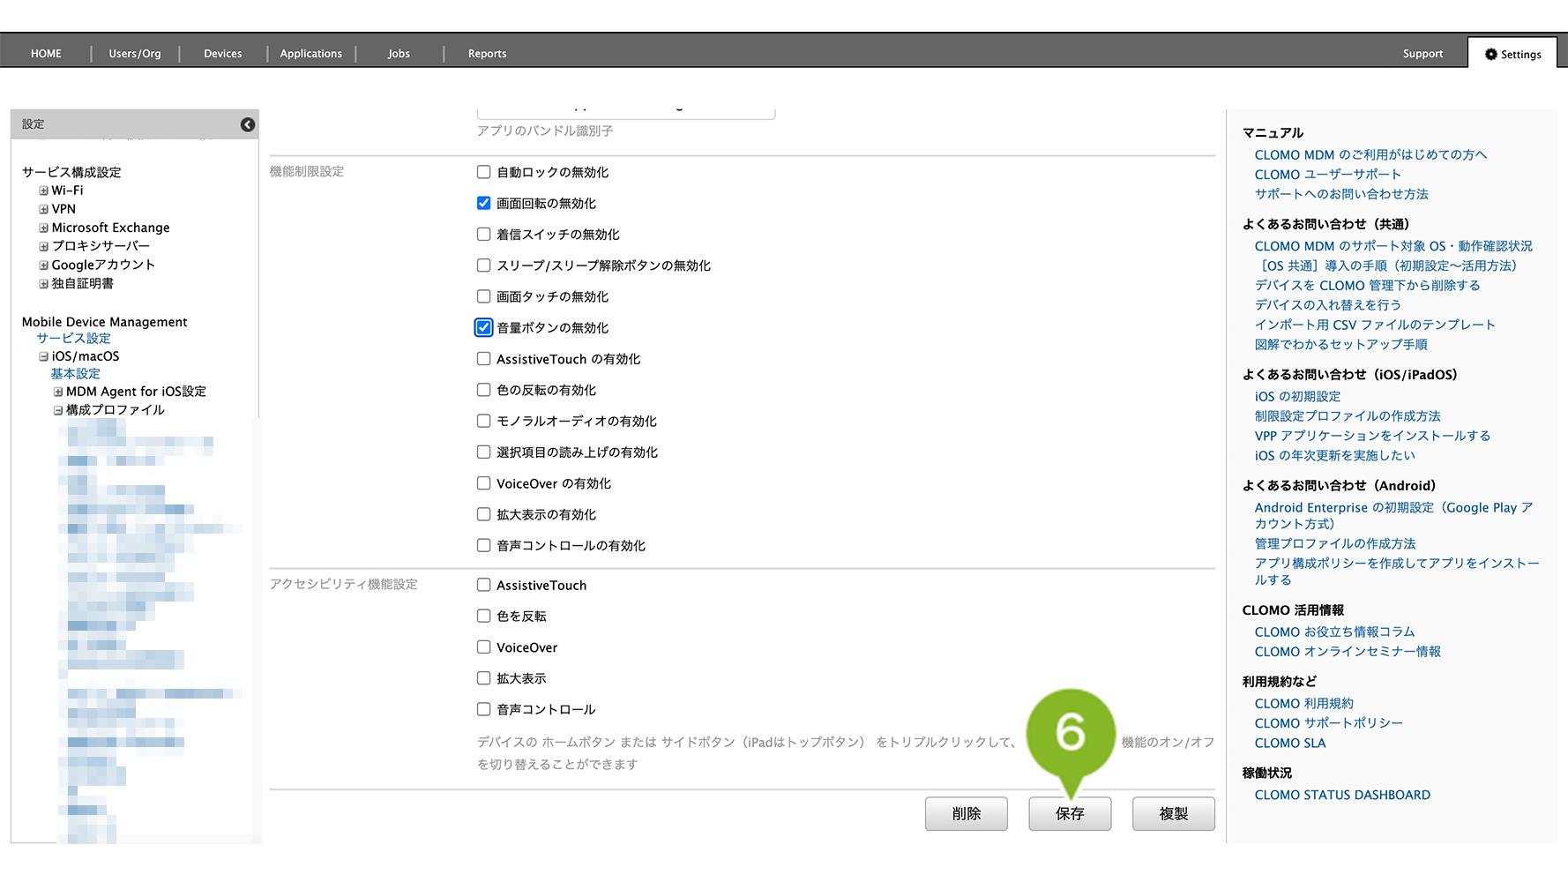Open CLOMO STATUS DASHBOARD link
The height and width of the screenshot is (882, 1568).
point(1341,795)
